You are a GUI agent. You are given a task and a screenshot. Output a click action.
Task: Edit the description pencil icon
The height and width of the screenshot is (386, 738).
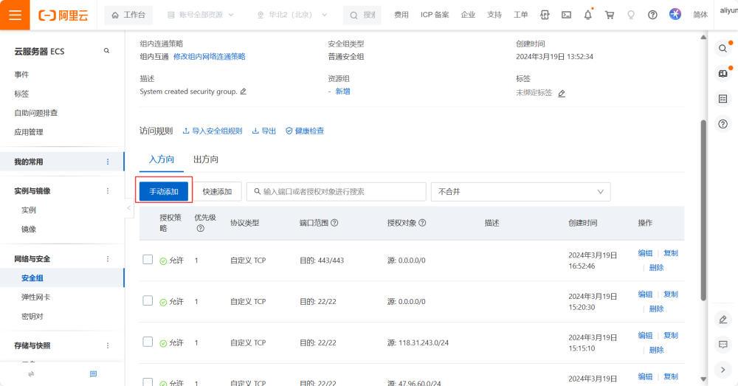point(244,92)
